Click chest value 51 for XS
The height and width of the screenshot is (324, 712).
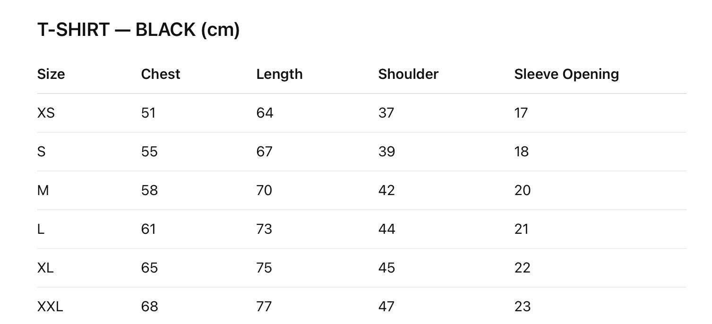pyautogui.click(x=148, y=113)
